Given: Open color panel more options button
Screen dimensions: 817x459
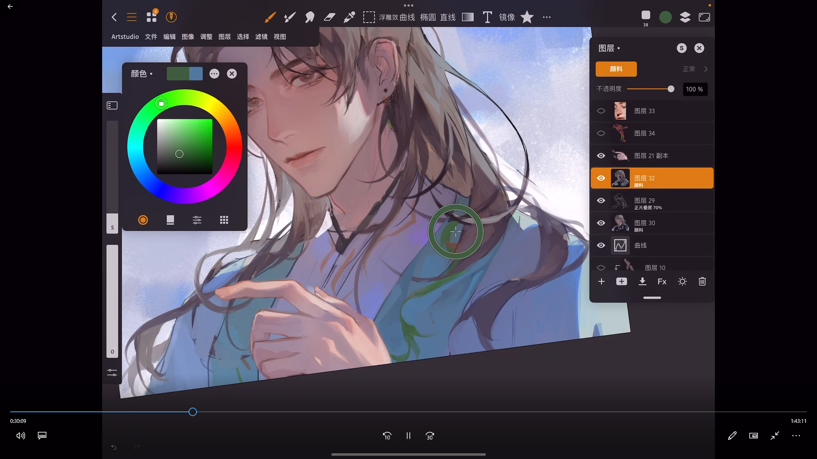Looking at the screenshot, I should [x=214, y=74].
